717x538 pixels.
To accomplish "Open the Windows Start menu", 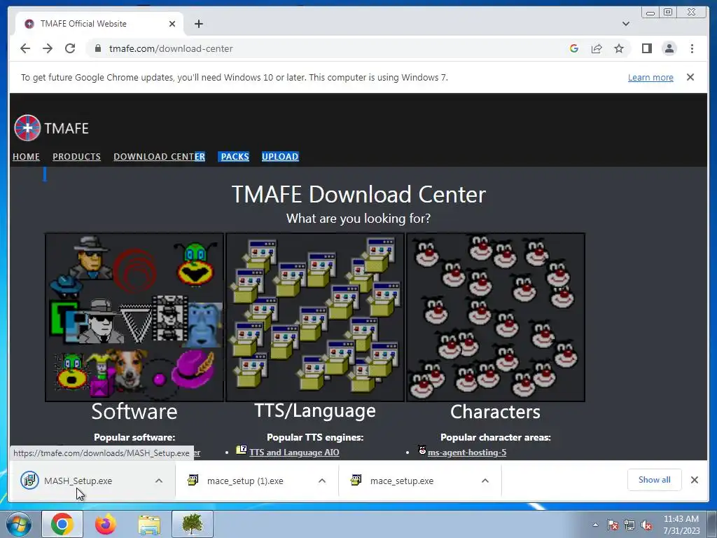I will pos(19,524).
